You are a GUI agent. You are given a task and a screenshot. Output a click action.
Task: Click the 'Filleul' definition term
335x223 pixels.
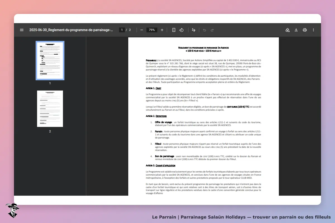(x=158, y=144)
